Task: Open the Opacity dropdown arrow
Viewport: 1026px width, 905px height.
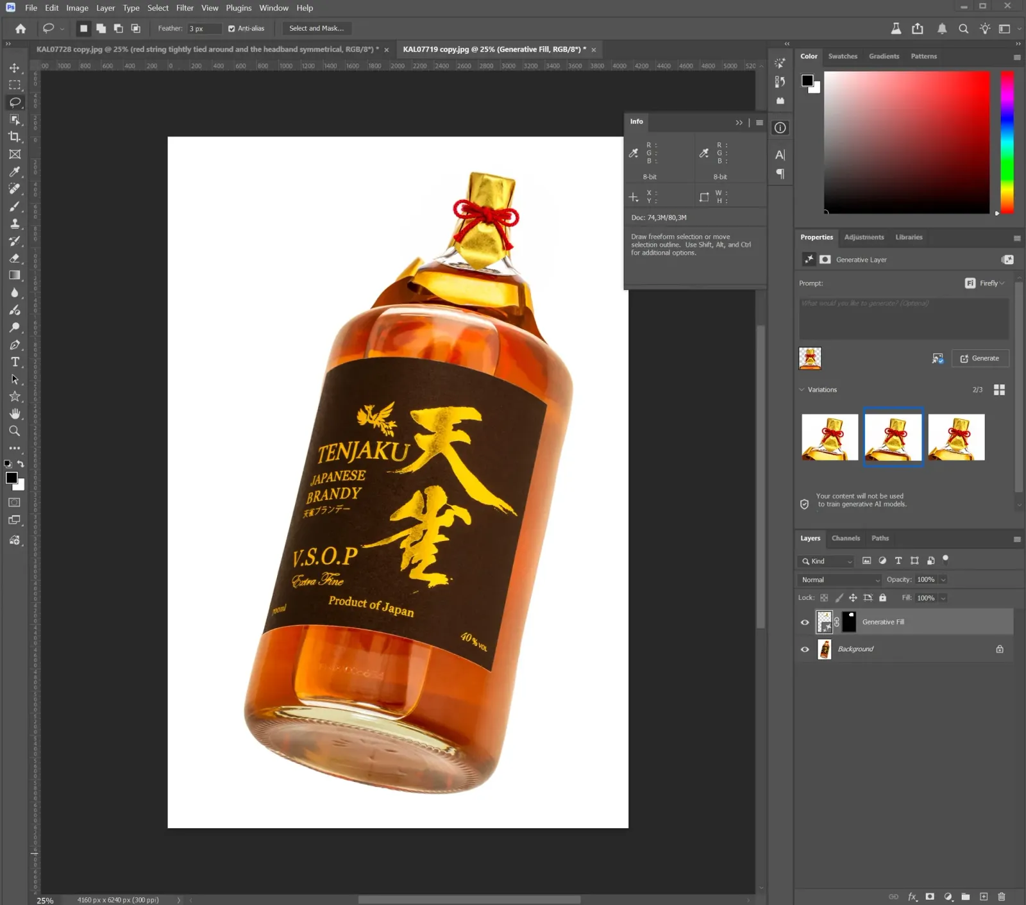Action: tap(943, 580)
